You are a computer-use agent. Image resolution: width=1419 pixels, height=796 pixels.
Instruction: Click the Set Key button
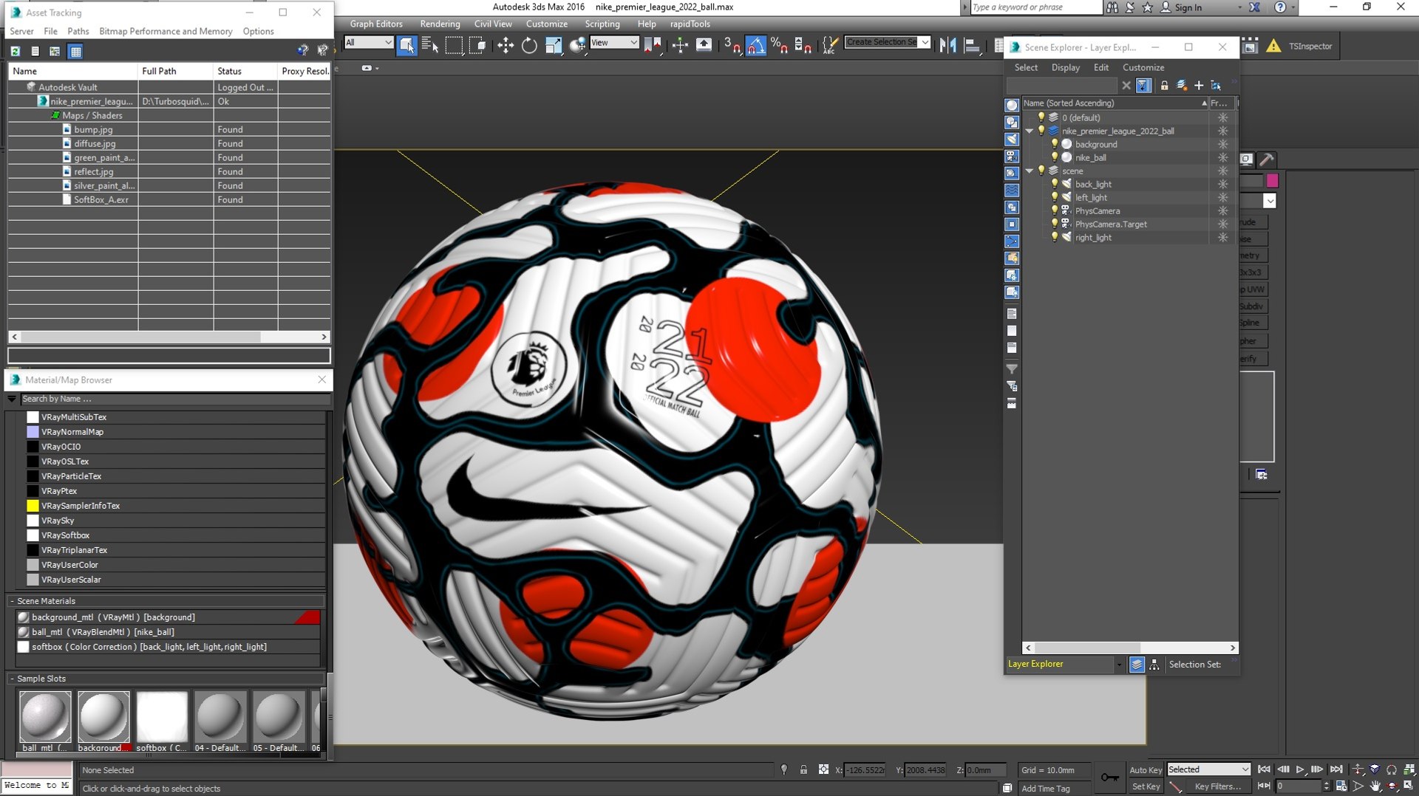[x=1146, y=786]
